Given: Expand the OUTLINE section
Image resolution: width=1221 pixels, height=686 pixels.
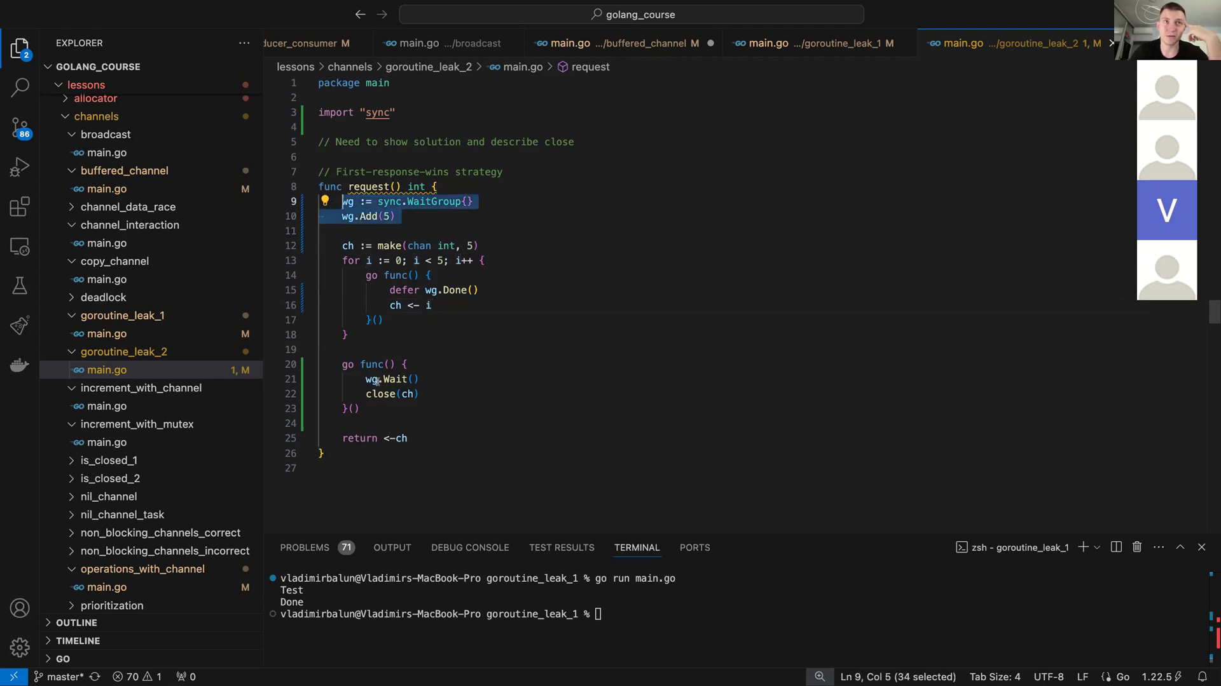Looking at the screenshot, I should click(x=76, y=622).
